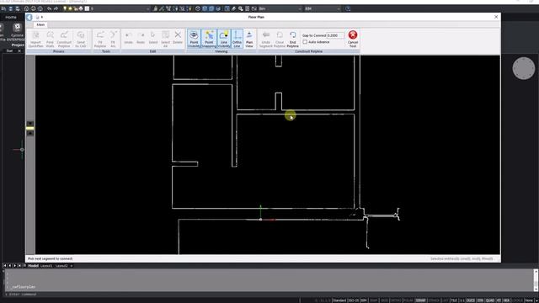Switch to Plan View
Image resolution: width=539 pixels, height=303 pixels.
[x=249, y=39]
